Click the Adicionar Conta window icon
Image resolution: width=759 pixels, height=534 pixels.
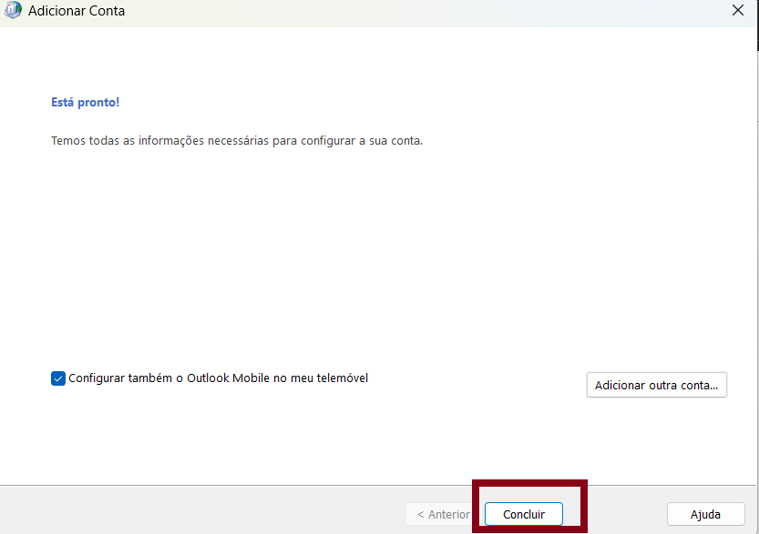click(13, 12)
